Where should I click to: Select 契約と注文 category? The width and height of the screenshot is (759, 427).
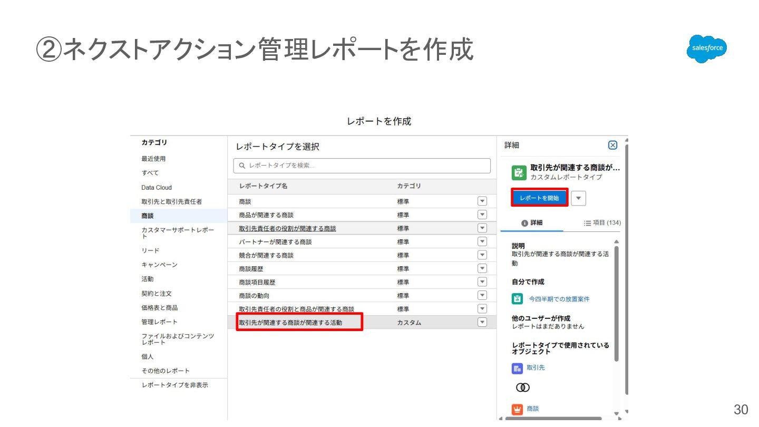click(157, 294)
